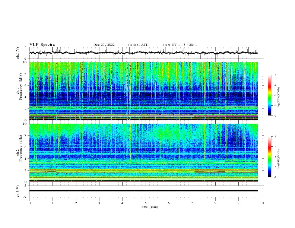Click inside the ch.1 spectrogram panel

pos(144,91)
